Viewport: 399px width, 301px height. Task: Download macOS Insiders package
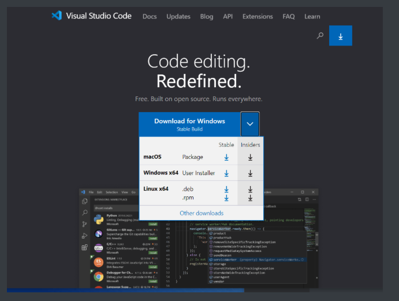point(250,157)
